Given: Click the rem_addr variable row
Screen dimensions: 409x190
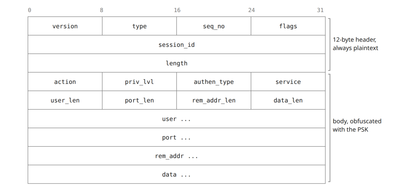Looking at the screenshot, I should 176,156.
